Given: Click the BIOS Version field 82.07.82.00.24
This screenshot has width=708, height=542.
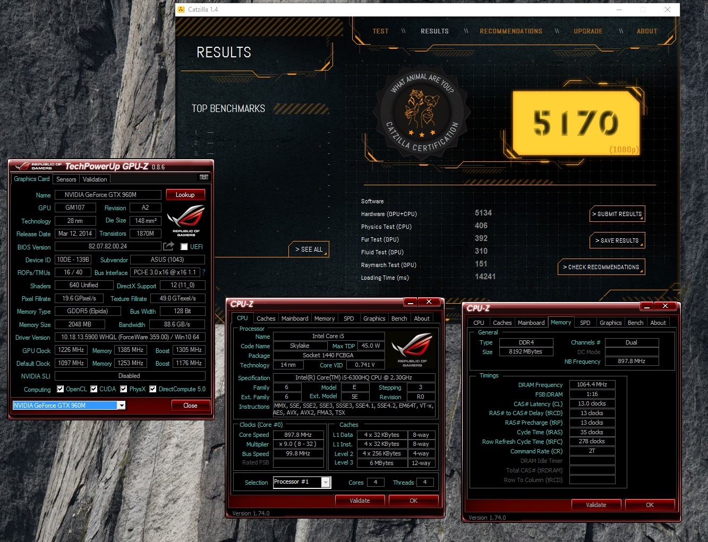Looking at the screenshot, I should pyautogui.click(x=108, y=246).
